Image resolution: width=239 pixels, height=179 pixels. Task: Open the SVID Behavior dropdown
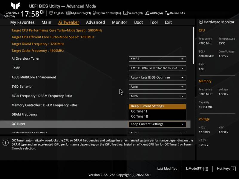[x=157, y=87]
